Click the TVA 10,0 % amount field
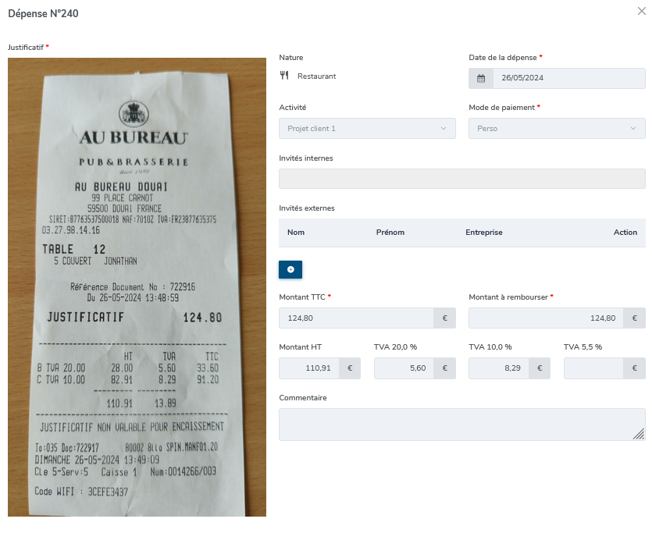The image size is (652, 533). [x=498, y=368]
